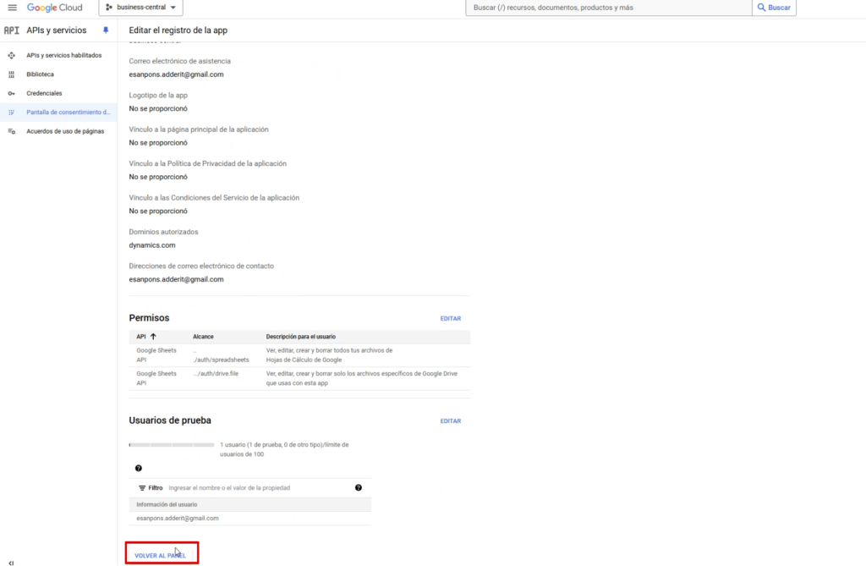Image resolution: width=866 pixels, height=566 pixels.
Task: Click Editar el registro de la app title
Action: click(x=178, y=30)
